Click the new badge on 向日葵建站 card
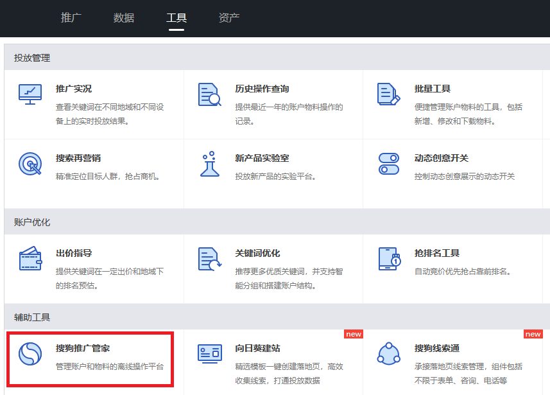Viewport: 550px width, 395px height. (353, 334)
